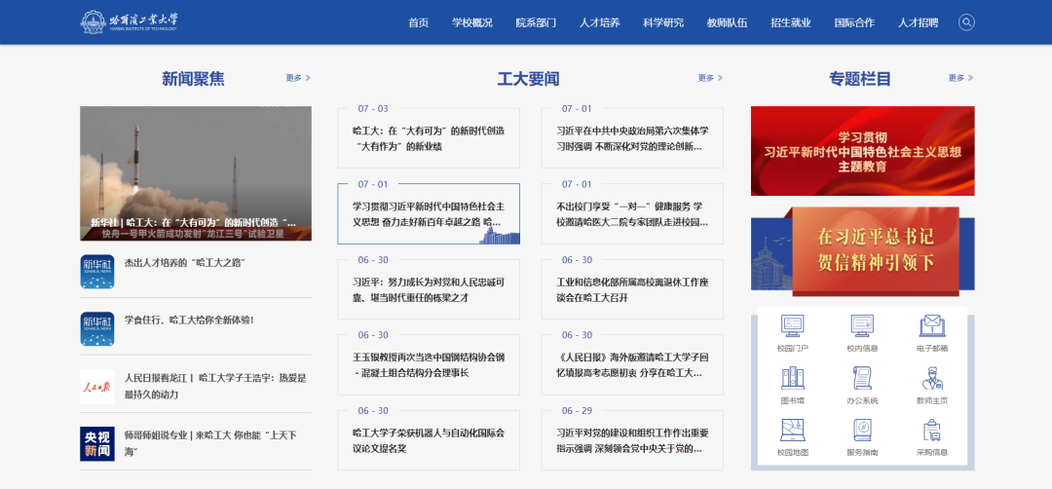This screenshot has height=489, width=1052.
Task: Click the 校内信息 monitor icon
Action: pyautogui.click(x=862, y=326)
